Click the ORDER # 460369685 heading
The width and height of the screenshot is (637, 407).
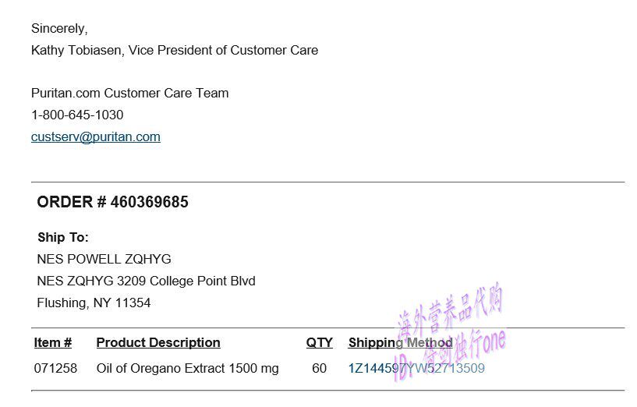pyautogui.click(x=113, y=203)
